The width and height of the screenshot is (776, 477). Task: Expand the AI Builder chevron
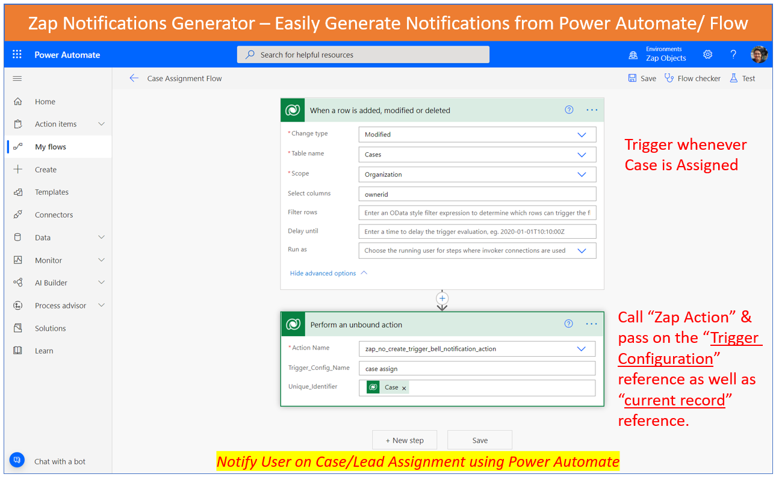click(x=101, y=283)
